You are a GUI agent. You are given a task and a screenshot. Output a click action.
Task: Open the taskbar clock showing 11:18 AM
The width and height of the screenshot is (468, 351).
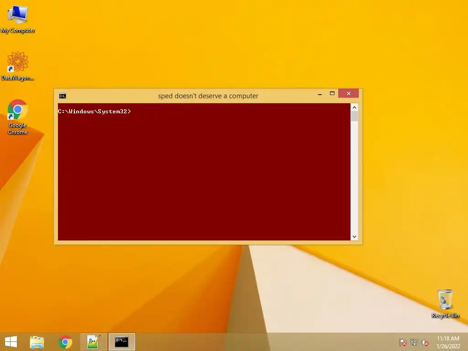(448, 342)
